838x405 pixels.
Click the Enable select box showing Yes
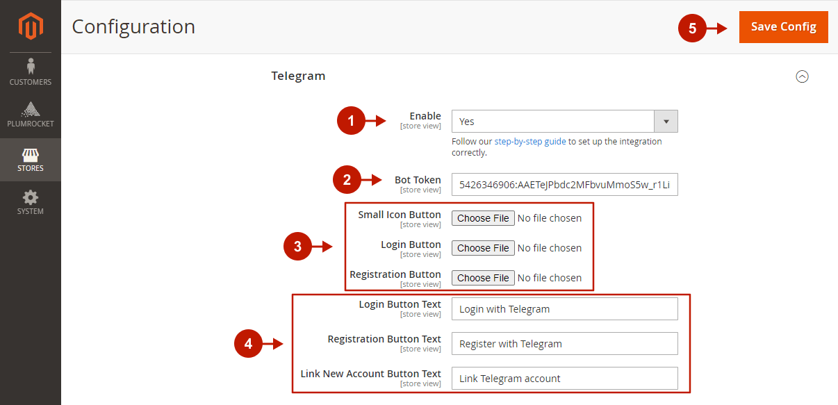pyautogui.click(x=564, y=122)
